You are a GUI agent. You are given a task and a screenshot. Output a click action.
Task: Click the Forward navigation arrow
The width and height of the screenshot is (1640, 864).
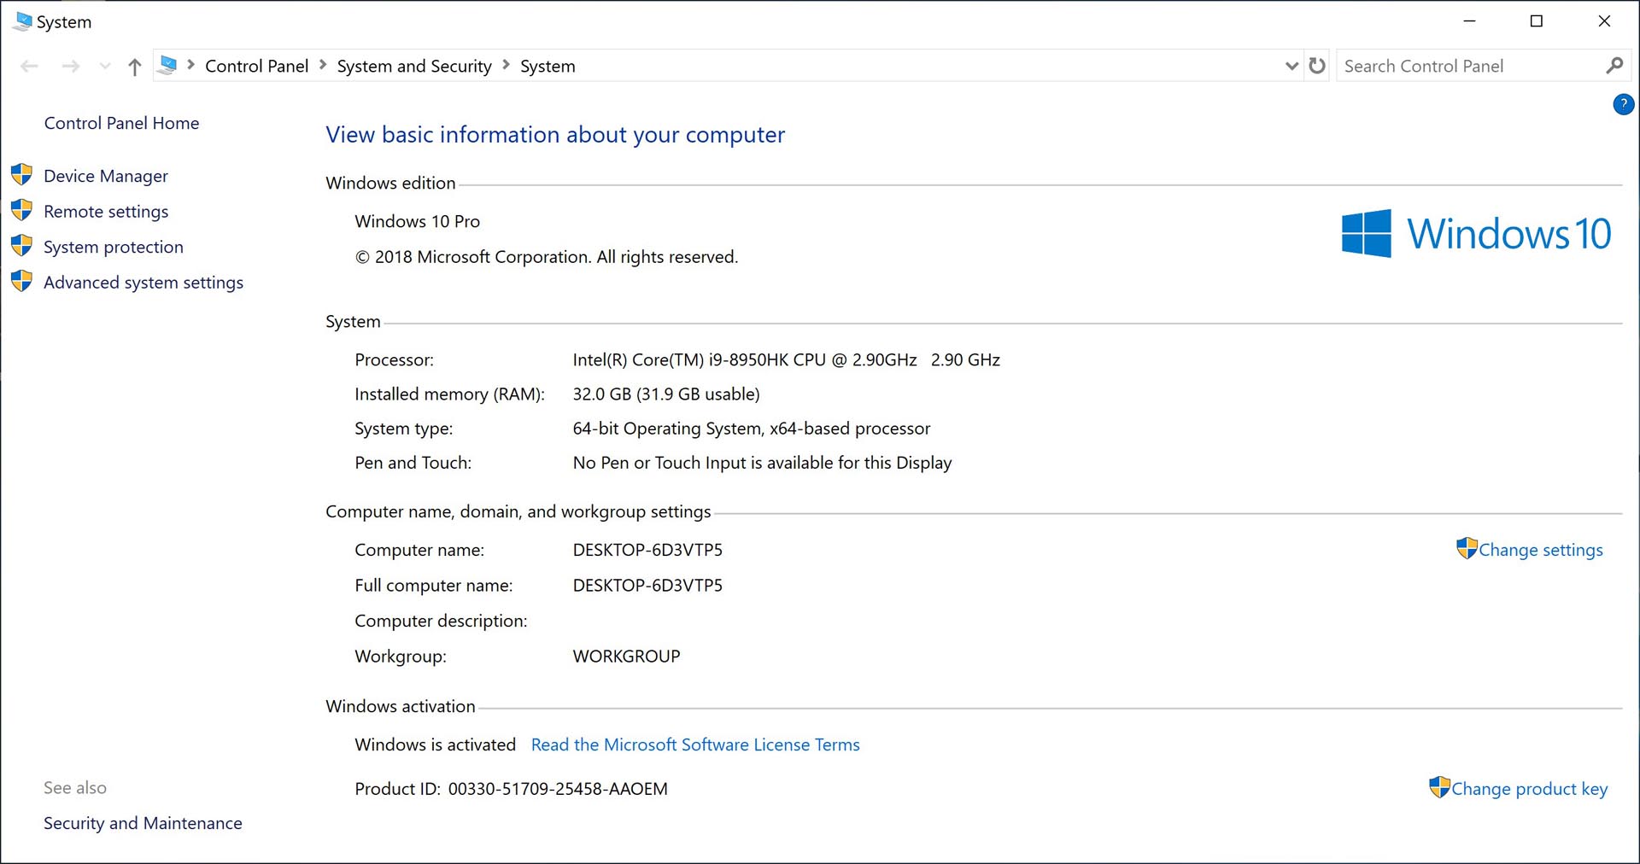point(71,67)
